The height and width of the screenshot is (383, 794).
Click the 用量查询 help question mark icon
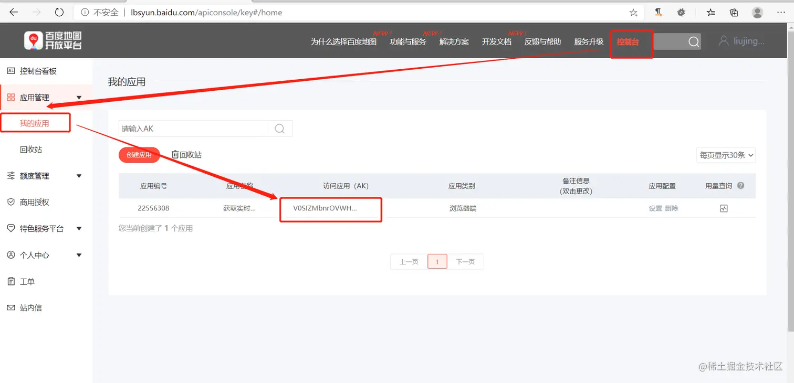(740, 185)
